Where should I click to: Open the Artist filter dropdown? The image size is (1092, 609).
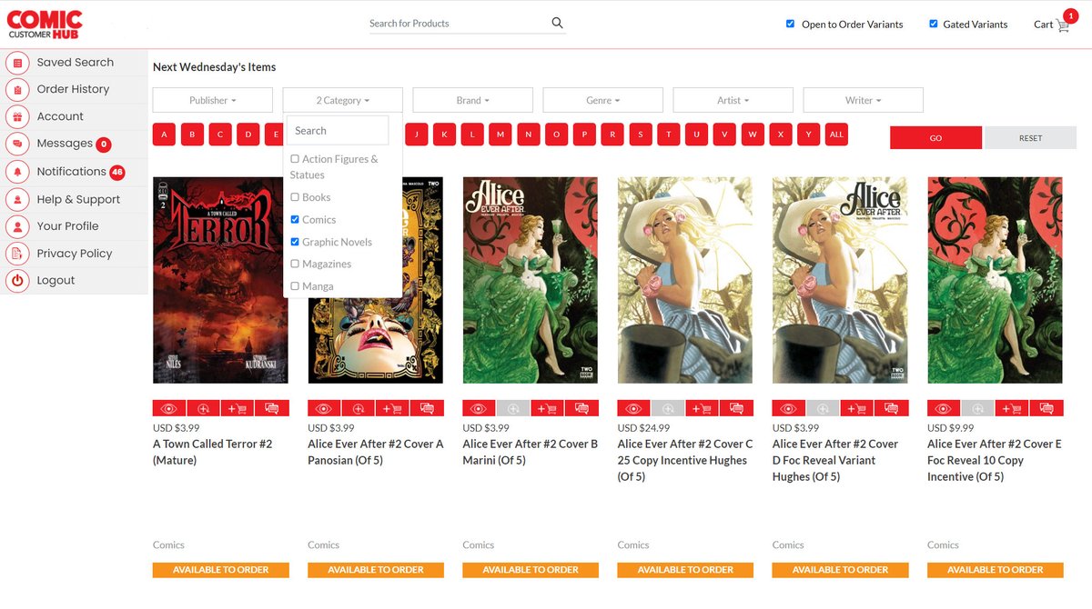(733, 99)
